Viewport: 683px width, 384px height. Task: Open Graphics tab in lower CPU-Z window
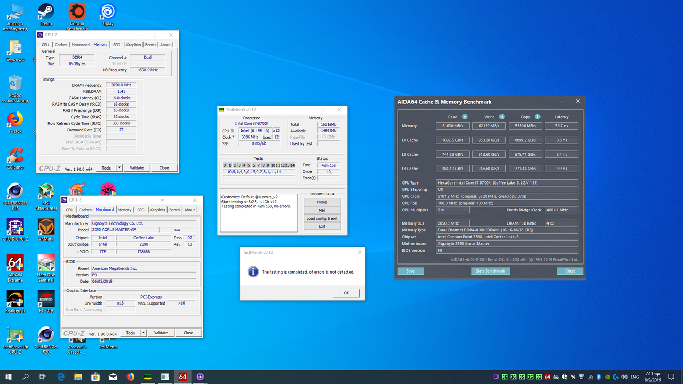pyautogui.click(x=158, y=210)
